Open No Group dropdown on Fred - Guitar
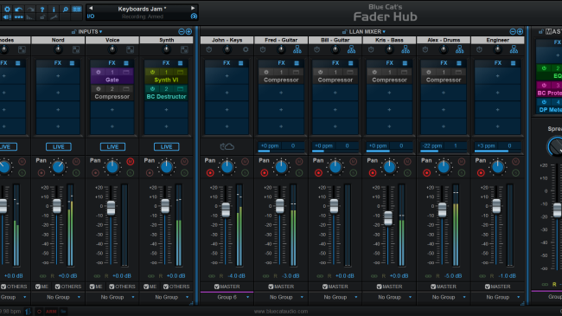This screenshot has height=316, width=562. click(281, 297)
